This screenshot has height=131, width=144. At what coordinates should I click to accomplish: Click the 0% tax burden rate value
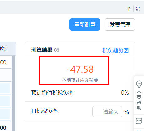125,93
